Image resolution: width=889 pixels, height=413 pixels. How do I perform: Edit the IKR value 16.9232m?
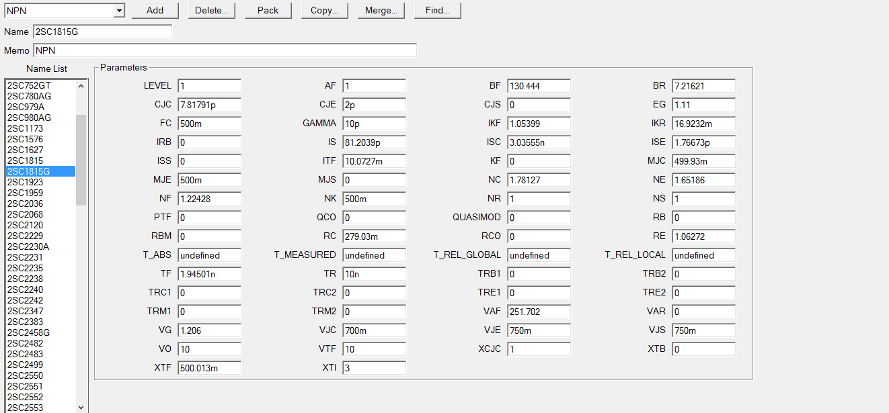703,124
